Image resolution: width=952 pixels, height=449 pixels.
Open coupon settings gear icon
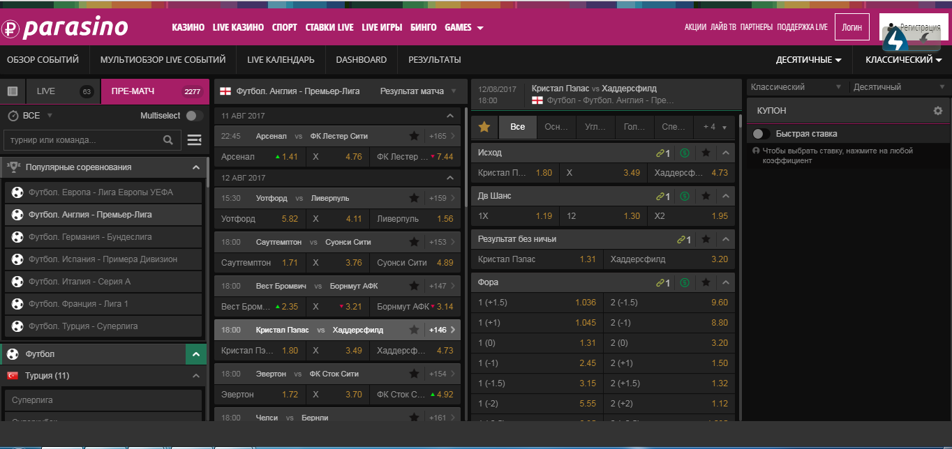coord(937,111)
